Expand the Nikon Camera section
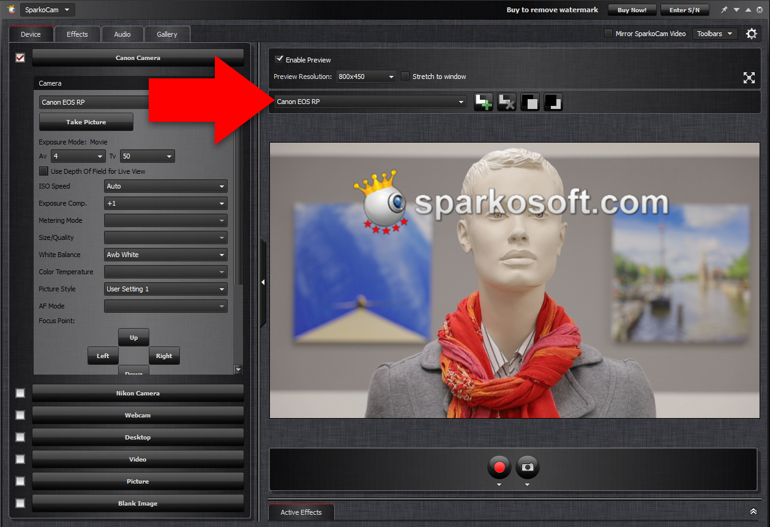Image resolution: width=770 pixels, height=527 pixels. 138,393
